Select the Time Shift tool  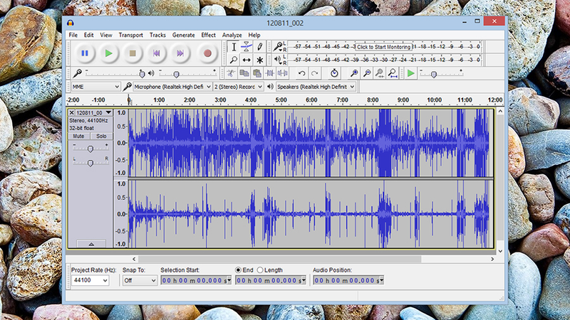[x=247, y=60]
